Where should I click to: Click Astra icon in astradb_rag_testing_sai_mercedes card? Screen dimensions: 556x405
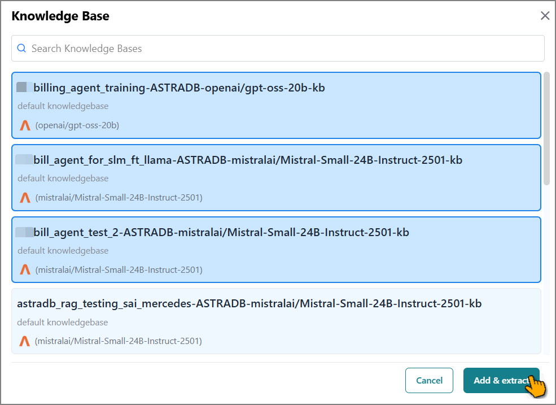[24, 341]
